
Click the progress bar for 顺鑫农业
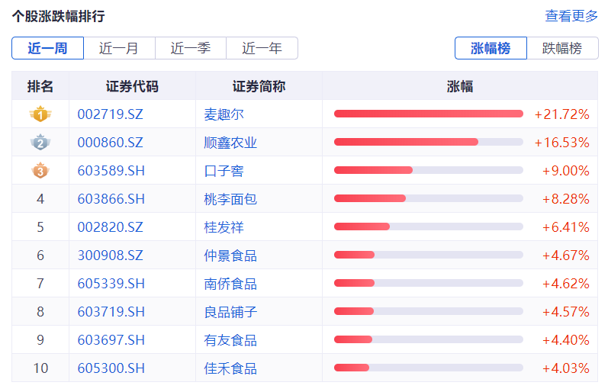click(429, 142)
